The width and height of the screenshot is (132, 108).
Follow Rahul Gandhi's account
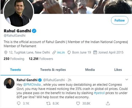[x=120, y=20]
